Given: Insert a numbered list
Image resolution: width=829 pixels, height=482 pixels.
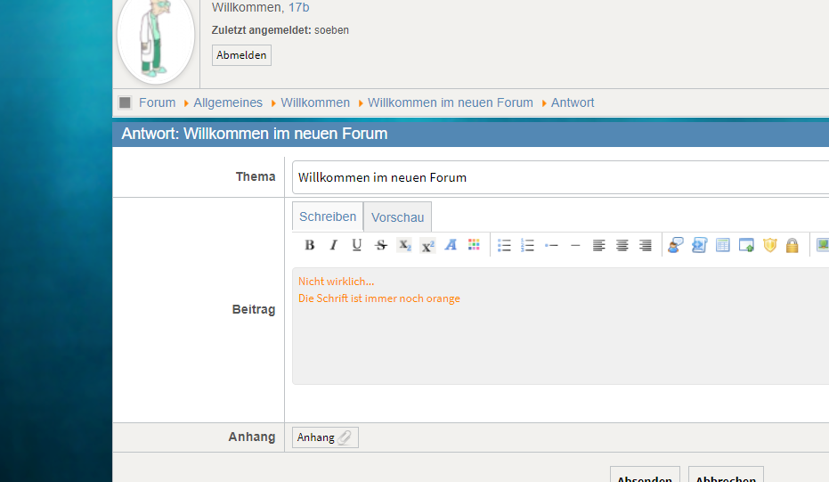Looking at the screenshot, I should coord(527,245).
